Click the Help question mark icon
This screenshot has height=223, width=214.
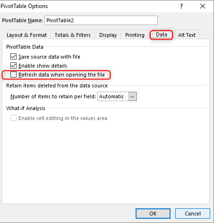coord(181,6)
